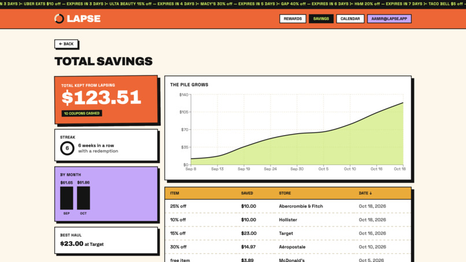Click the 10% off item cell

click(x=177, y=220)
